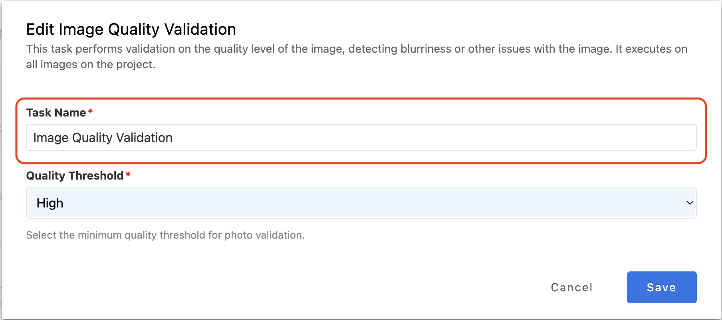The height and width of the screenshot is (320, 722).
Task: Click the "Edit Image Quality Validation" dialog title
Action: click(x=131, y=29)
